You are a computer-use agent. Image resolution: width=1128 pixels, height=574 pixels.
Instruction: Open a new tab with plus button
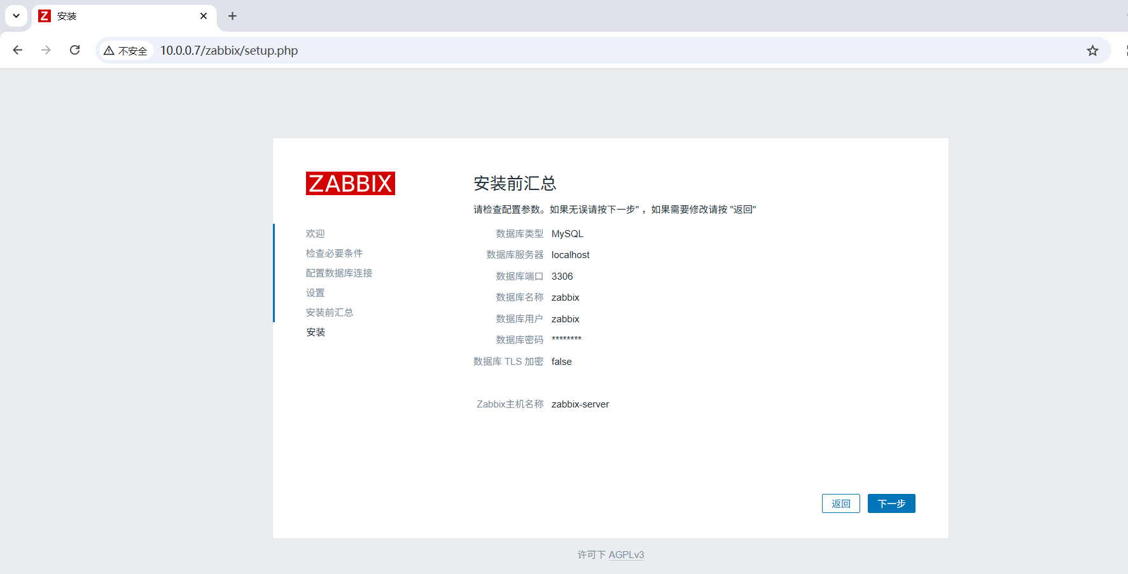tap(232, 16)
